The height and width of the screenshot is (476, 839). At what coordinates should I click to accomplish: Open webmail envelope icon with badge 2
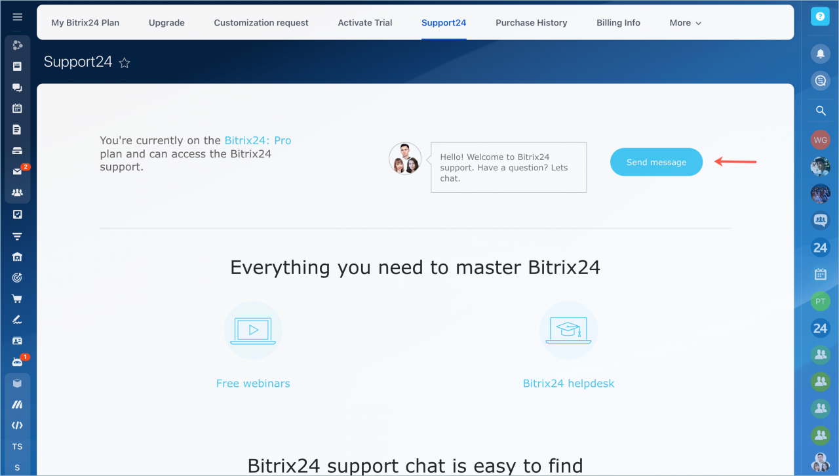tap(18, 172)
